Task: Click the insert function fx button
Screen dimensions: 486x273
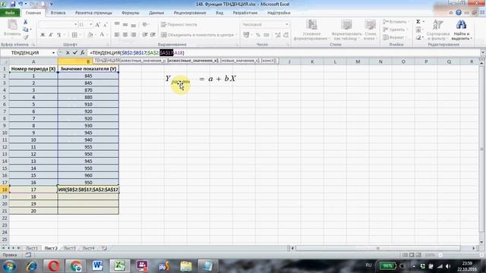Action: pos(83,53)
